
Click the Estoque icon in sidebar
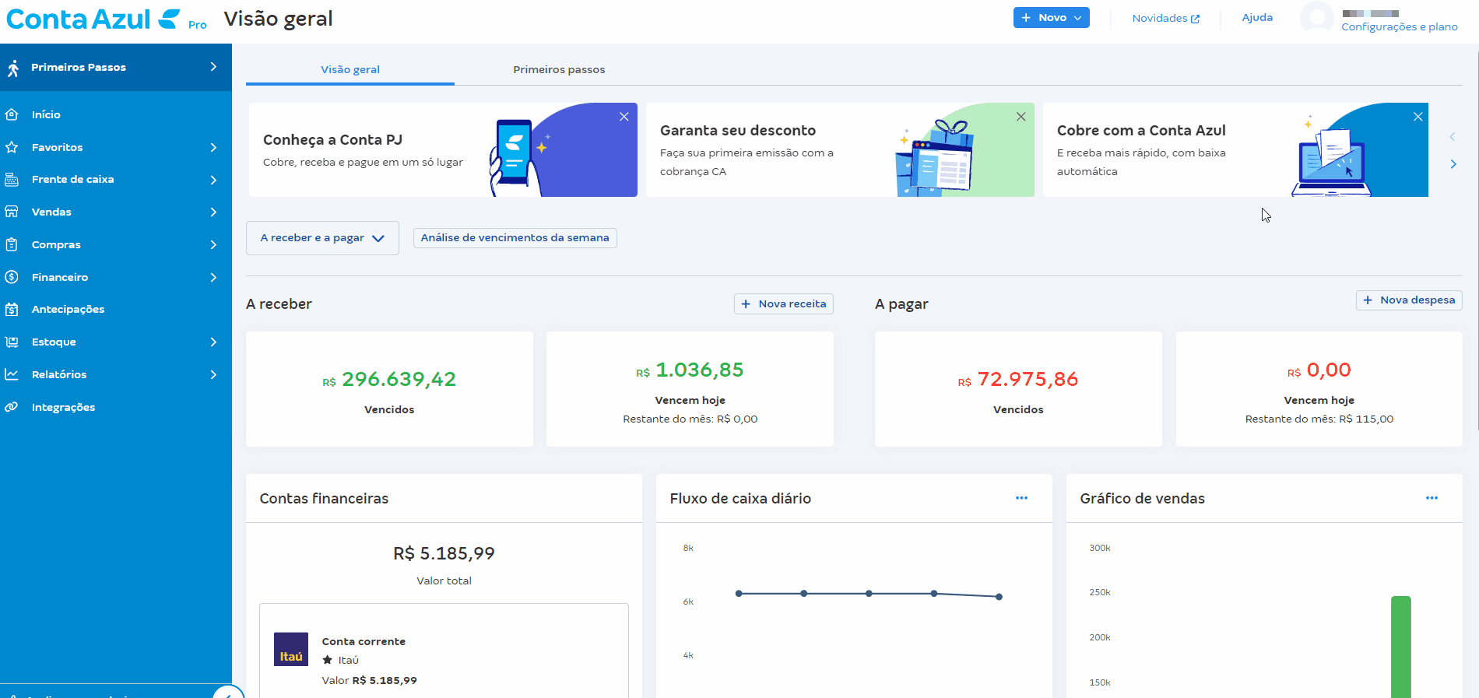click(12, 342)
